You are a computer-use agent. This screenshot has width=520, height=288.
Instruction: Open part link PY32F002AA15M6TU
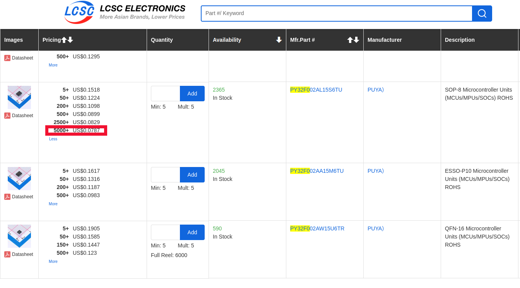(317, 171)
